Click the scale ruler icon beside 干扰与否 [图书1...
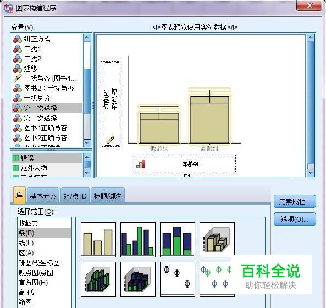 [x=18, y=78]
